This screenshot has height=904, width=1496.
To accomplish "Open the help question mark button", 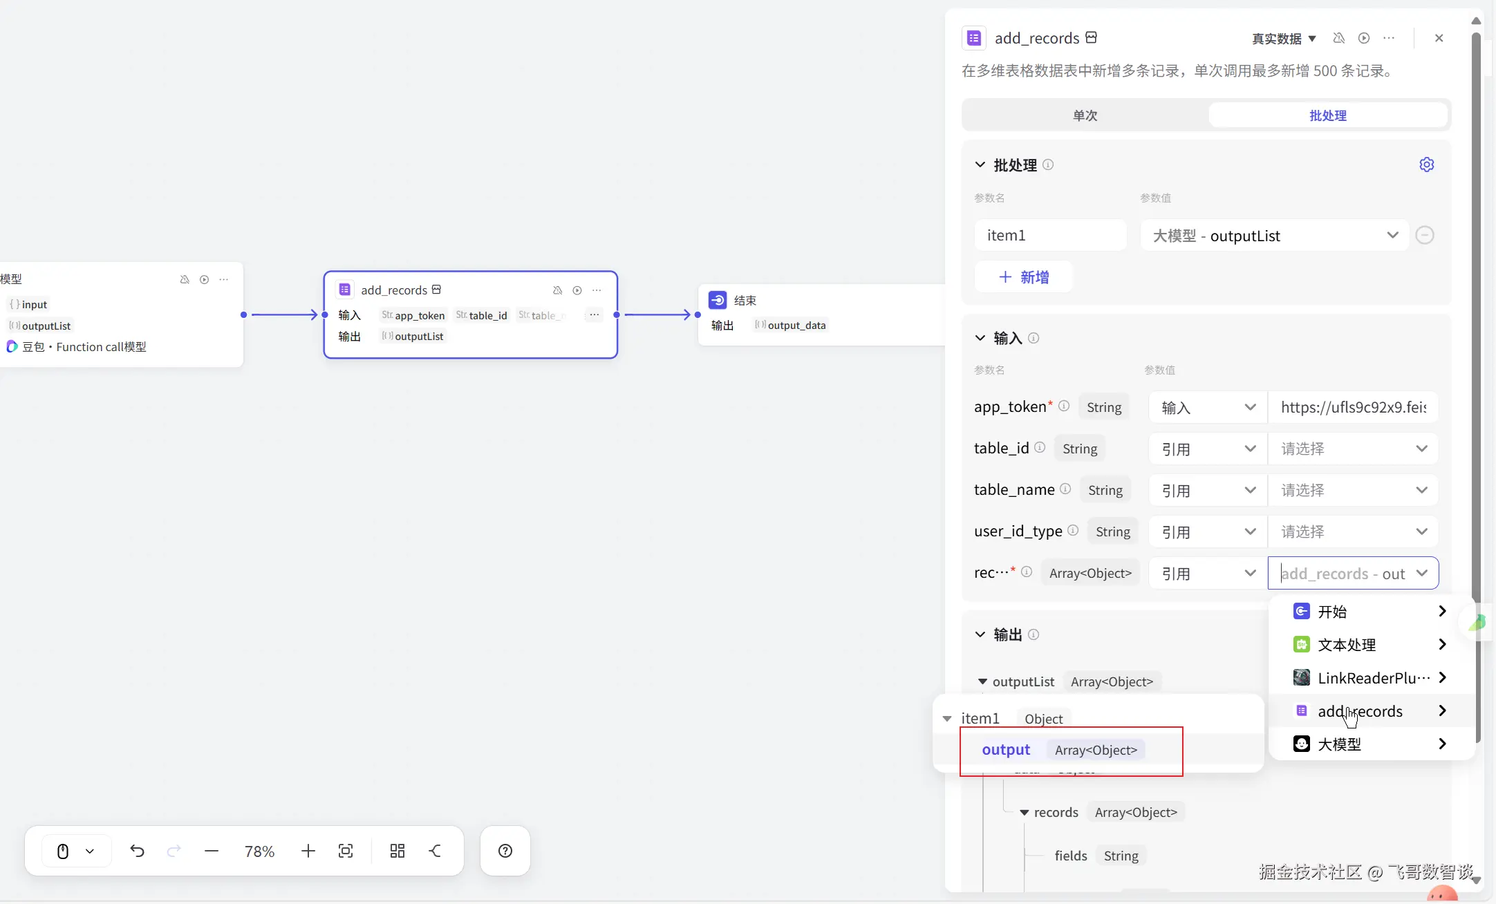I will (x=505, y=851).
